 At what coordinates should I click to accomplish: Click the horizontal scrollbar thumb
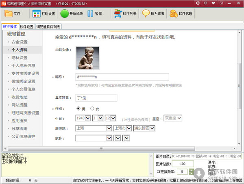tap(101, 149)
